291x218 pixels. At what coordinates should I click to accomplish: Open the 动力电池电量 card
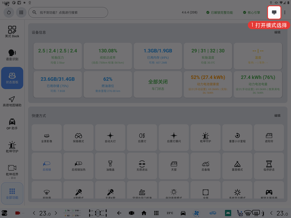(x=258, y=85)
